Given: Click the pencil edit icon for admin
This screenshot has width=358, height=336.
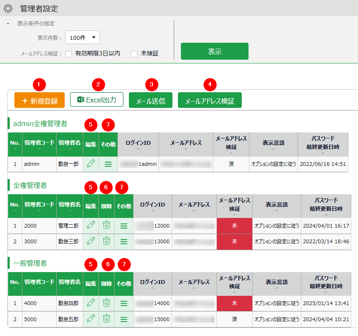Looking at the screenshot, I should click(91, 164).
